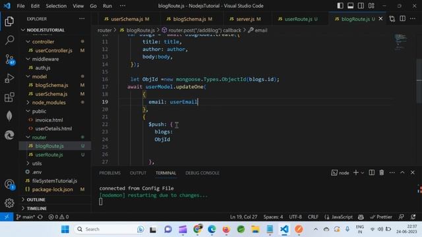Open terminal panel more actions ellipsis
The width and height of the screenshot is (422, 237).
(x=392, y=172)
